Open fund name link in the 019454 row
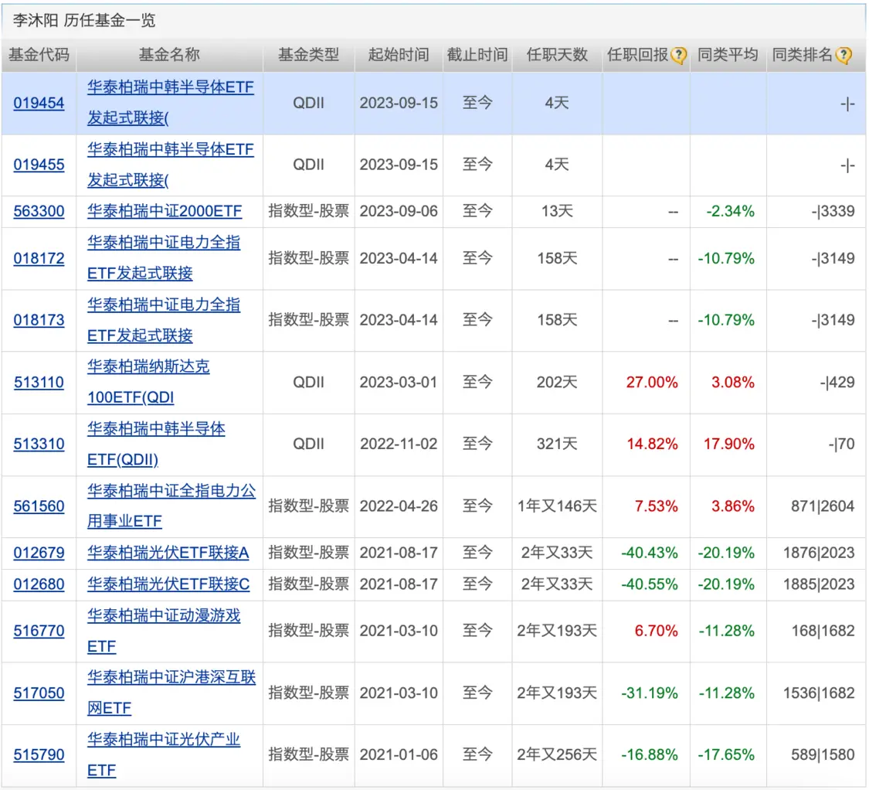Image resolution: width=869 pixels, height=790 pixels. pos(171,103)
